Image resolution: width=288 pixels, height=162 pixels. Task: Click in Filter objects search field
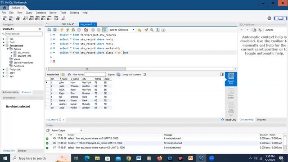coord(24,34)
